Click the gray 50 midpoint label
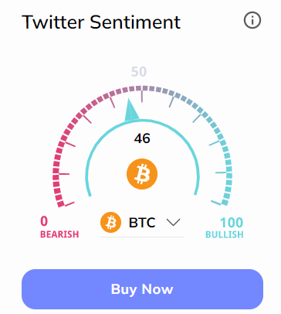The image size is (281, 314). click(x=139, y=72)
